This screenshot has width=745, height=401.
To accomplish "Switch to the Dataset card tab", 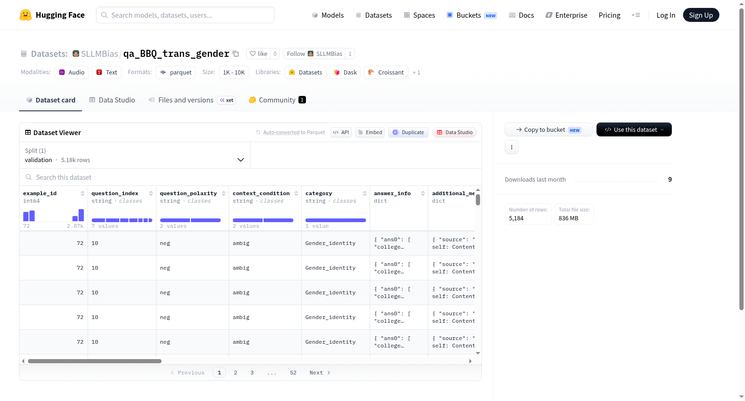I will (50, 100).
